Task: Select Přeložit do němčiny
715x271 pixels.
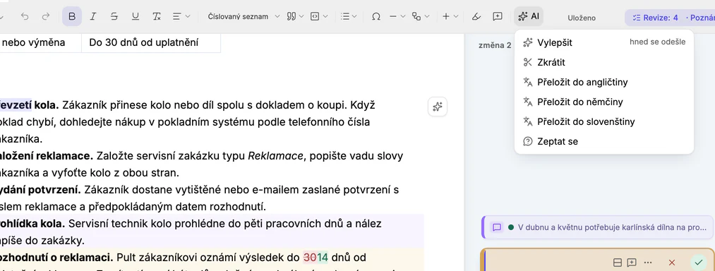Action: [x=603, y=102]
